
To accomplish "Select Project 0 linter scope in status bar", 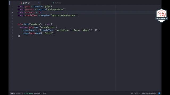I will (x=19, y=93).
